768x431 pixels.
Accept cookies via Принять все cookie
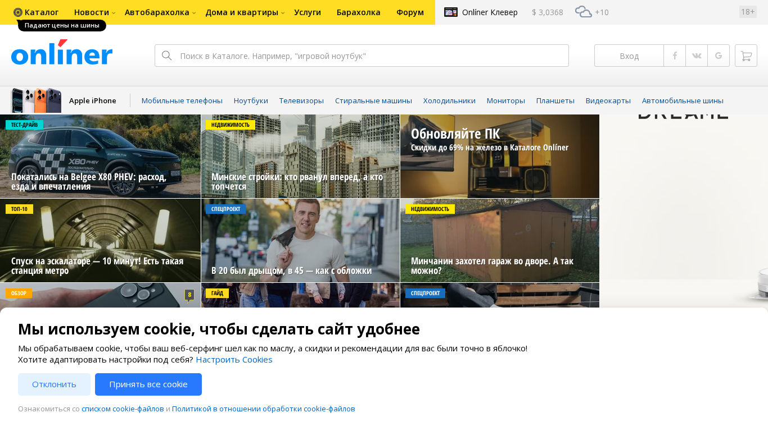point(148,384)
